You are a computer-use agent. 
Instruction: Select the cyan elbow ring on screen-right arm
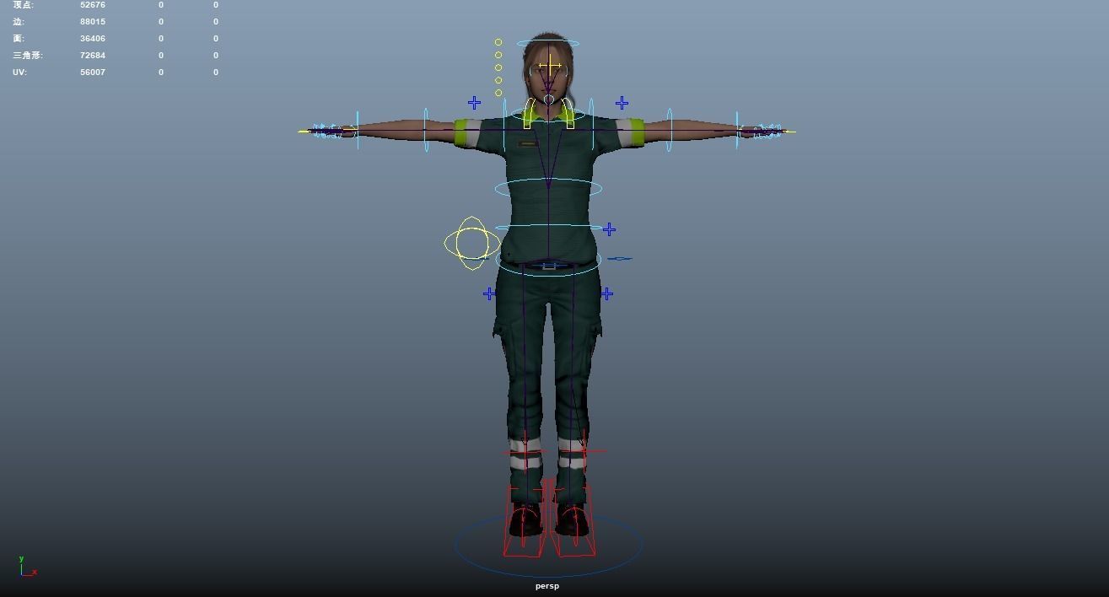670,131
